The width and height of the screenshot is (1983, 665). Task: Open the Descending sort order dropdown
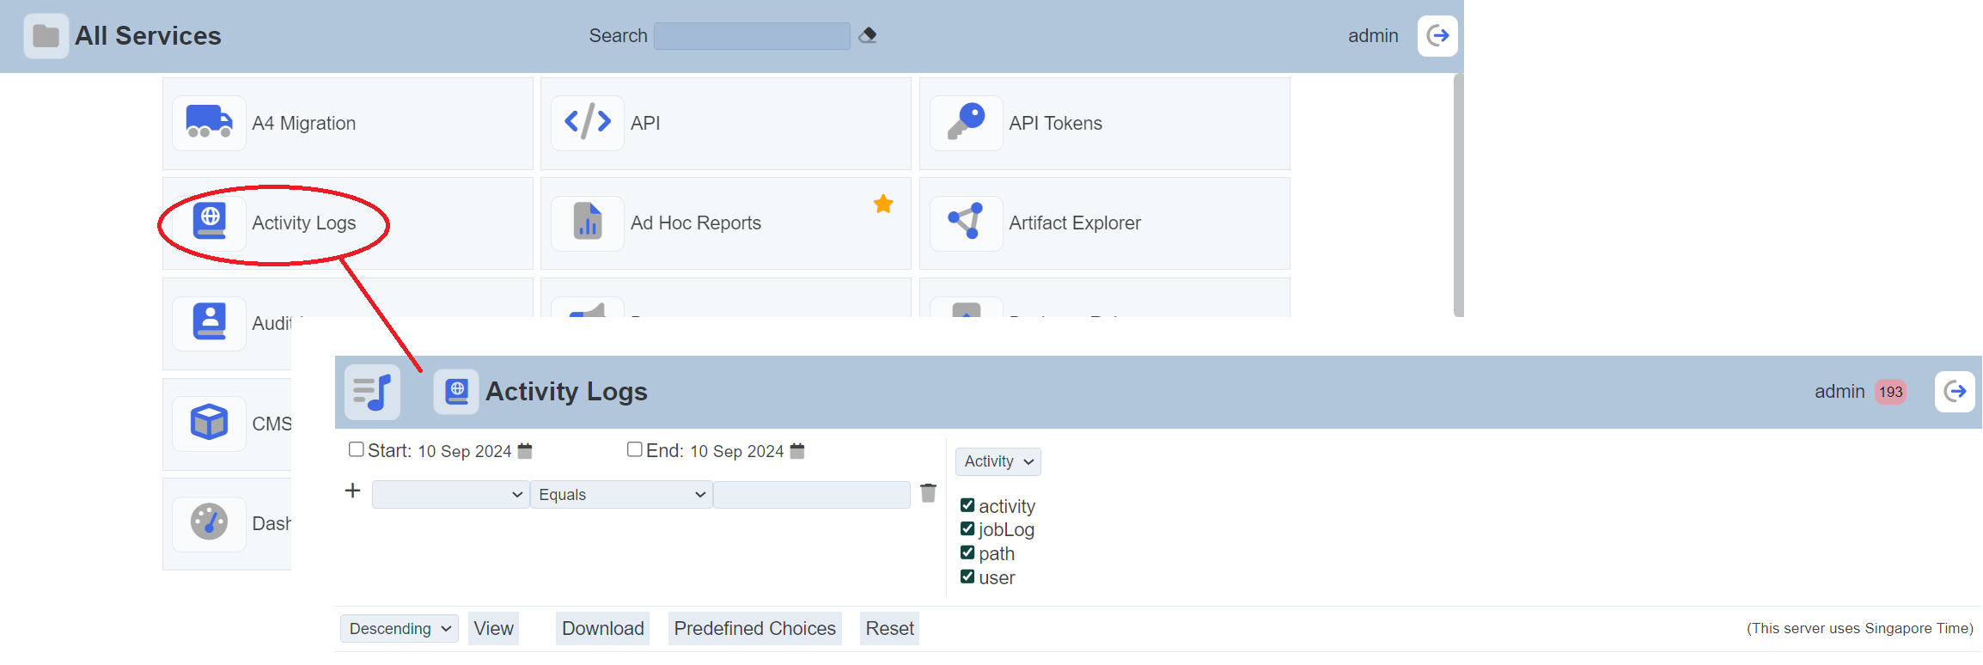pyautogui.click(x=400, y=629)
